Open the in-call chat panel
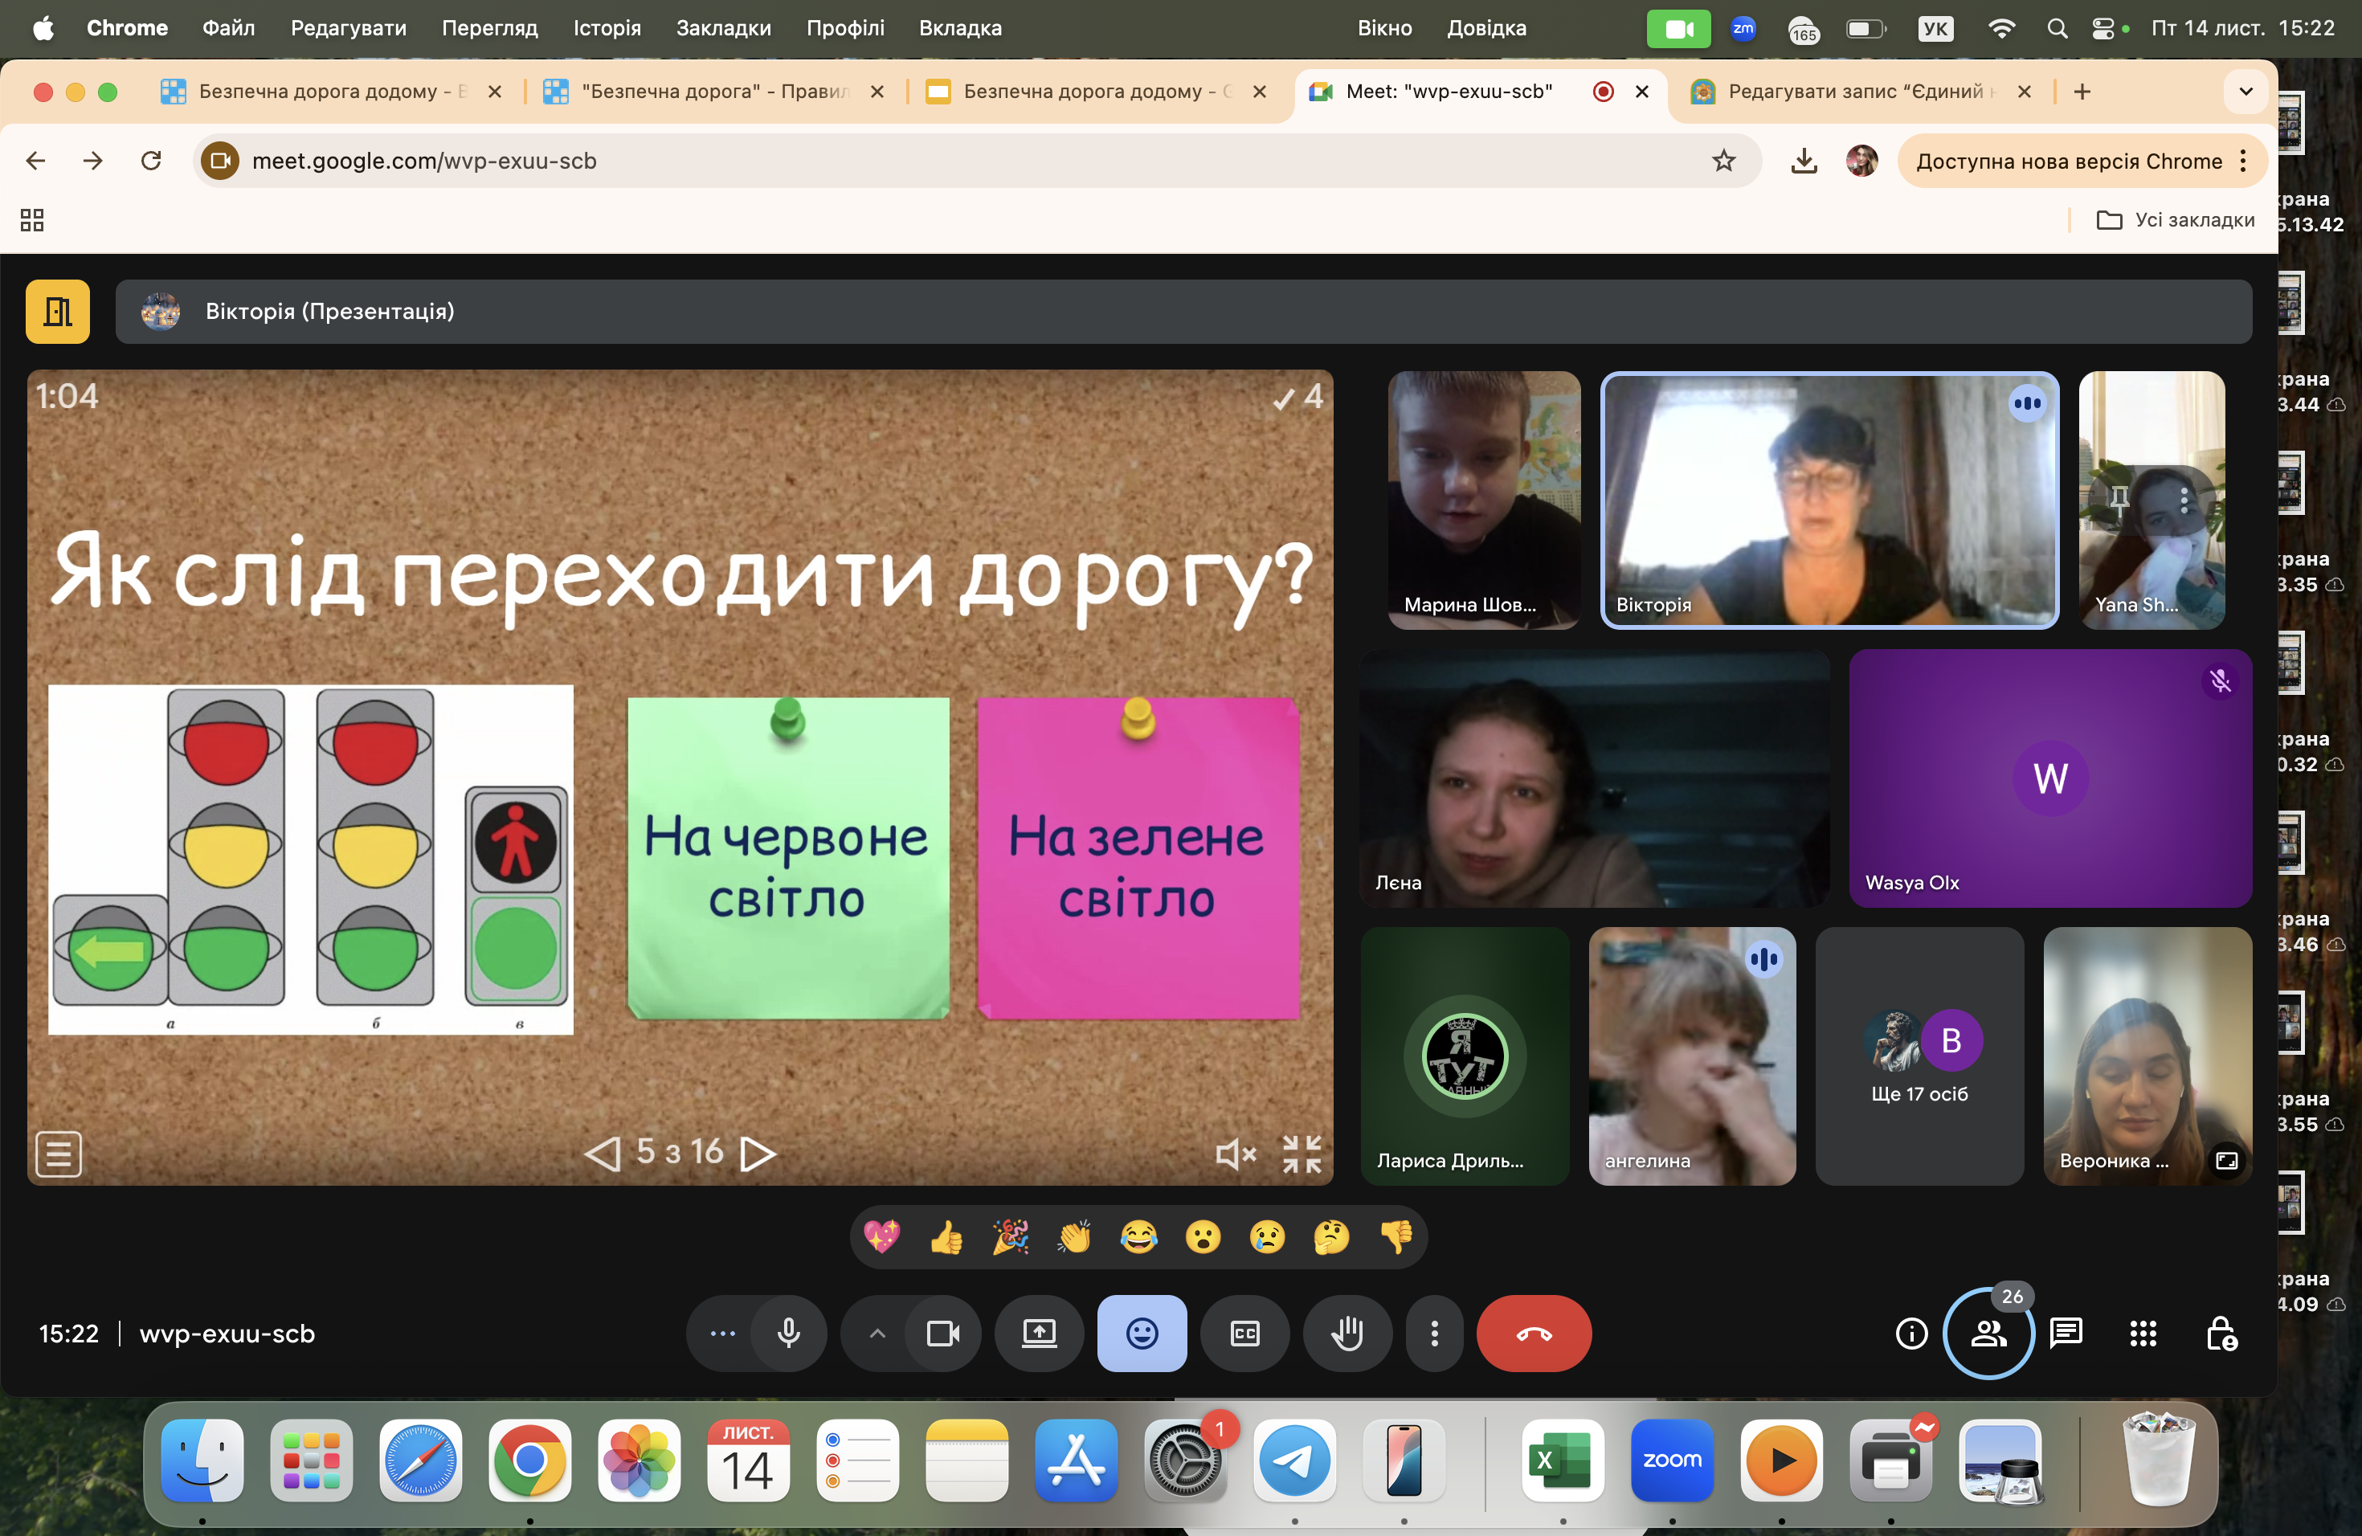Viewport: 2362px width, 1536px height. [x=2066, y=1333]
